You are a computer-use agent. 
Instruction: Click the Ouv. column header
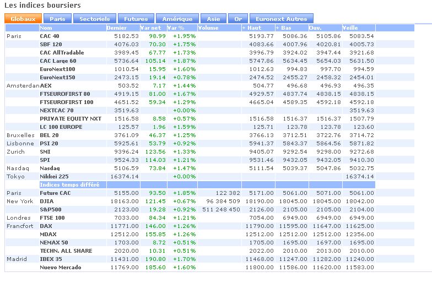click(315, 28)
